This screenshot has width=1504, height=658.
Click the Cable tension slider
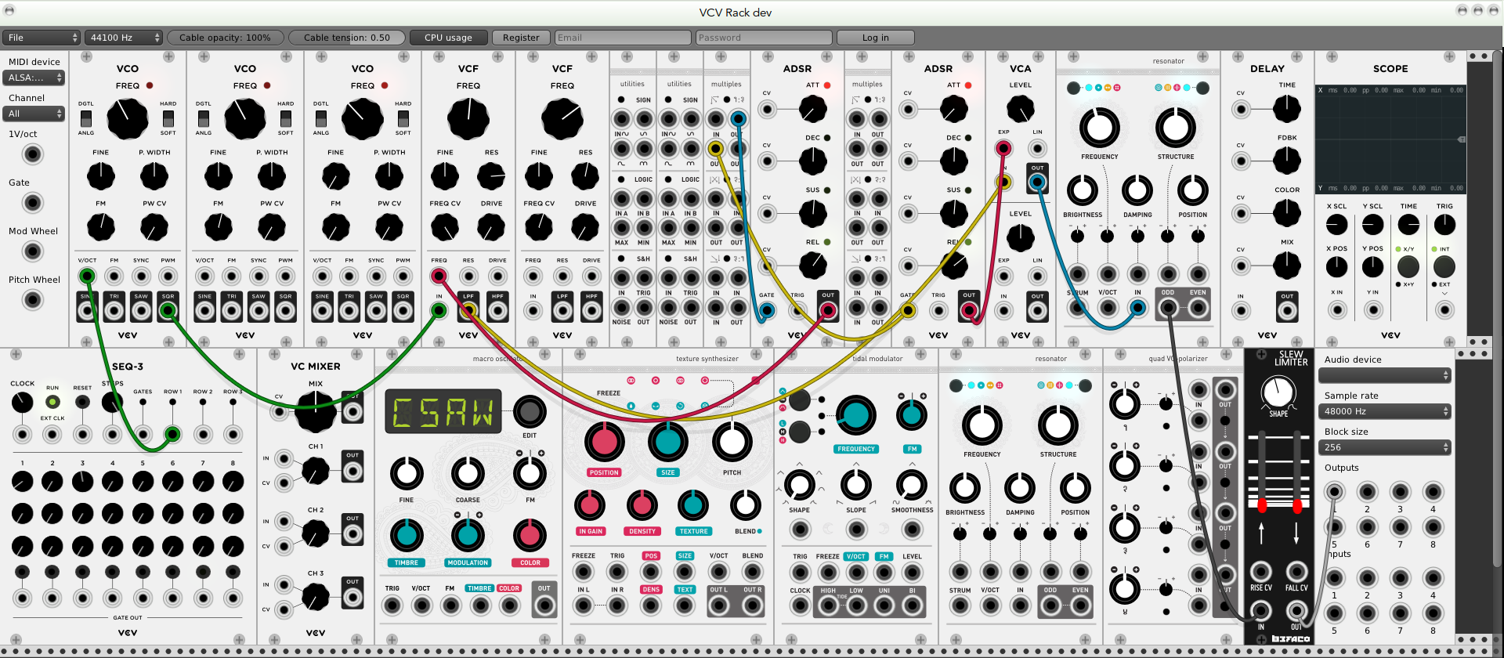tap(347, 38)
